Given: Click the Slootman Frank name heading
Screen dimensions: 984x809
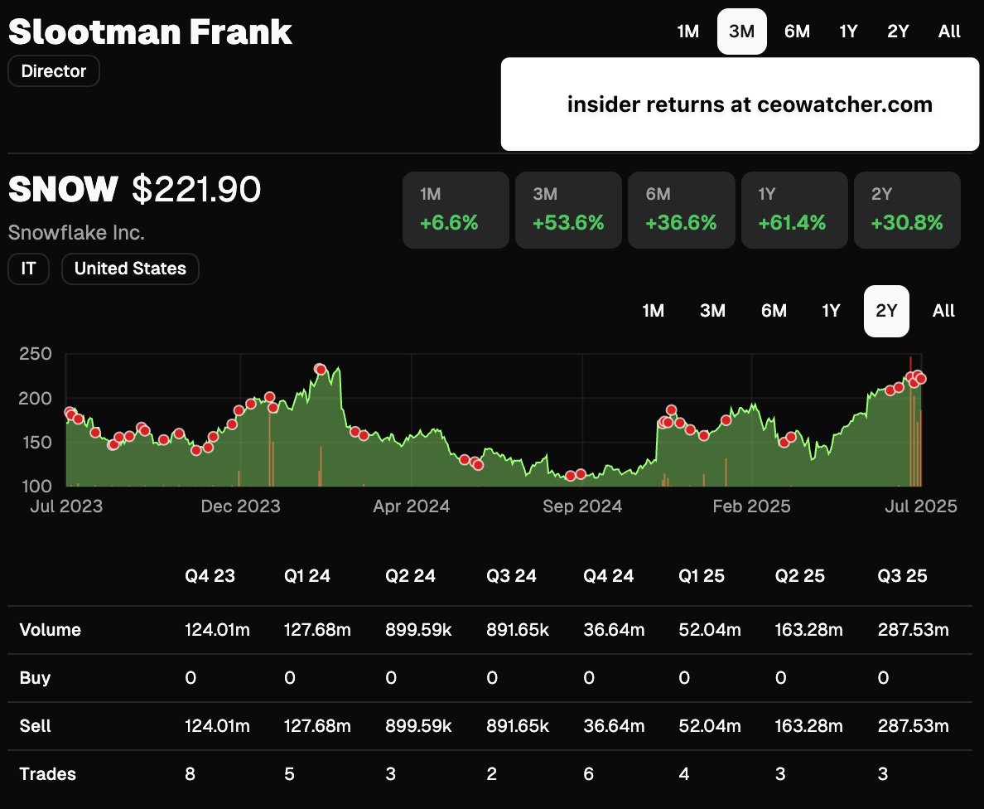Looking at the screenshot, I should pos(150,31).
